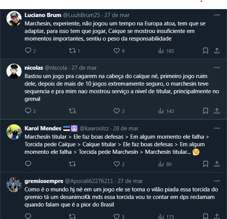The width and height of the screenshot is (227, 219).
Task: Share Luciano Brum's tweet
Action: pyautogui.click(x=217, y=51)
